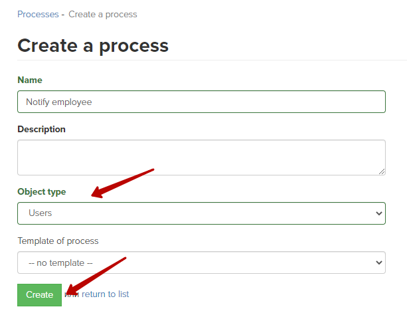Click the 'или' text beside Create button
The height and width of the screenshot is (323, 407).
pyautogui.click(x=72, y=294)
